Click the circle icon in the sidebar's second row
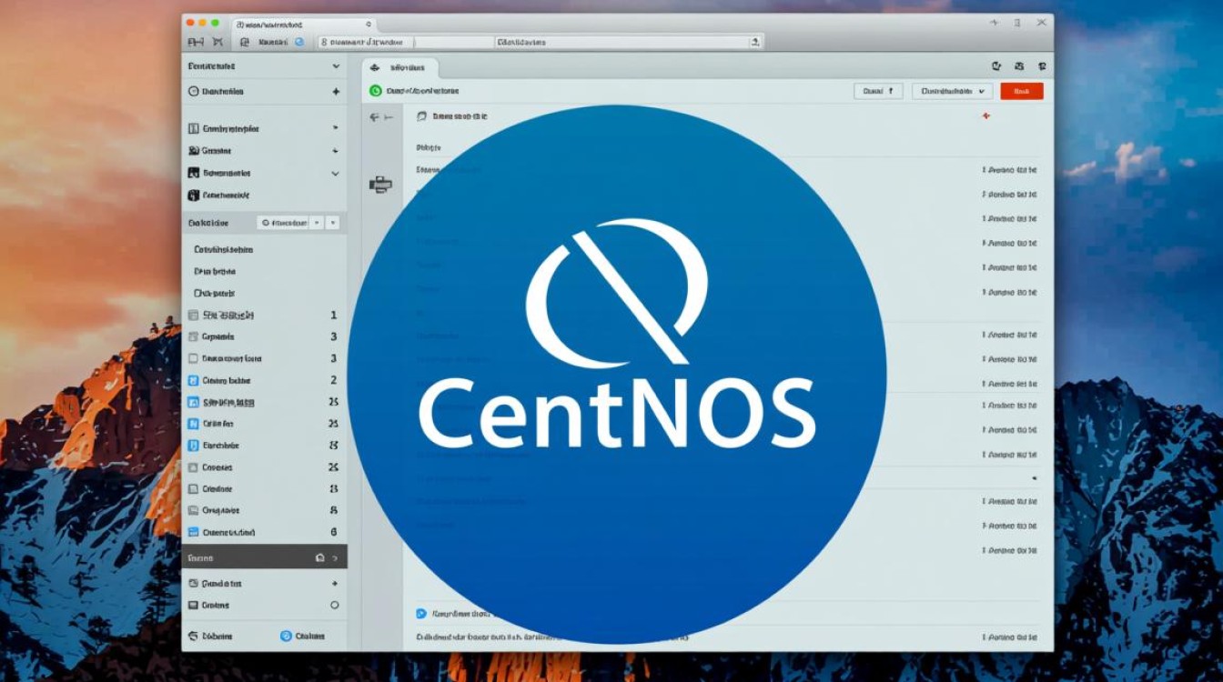Viewport: 1223px width, 682px height. [193, 92]
